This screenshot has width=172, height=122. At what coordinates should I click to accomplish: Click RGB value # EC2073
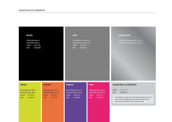pyautogui.click(x=100, y=98)
